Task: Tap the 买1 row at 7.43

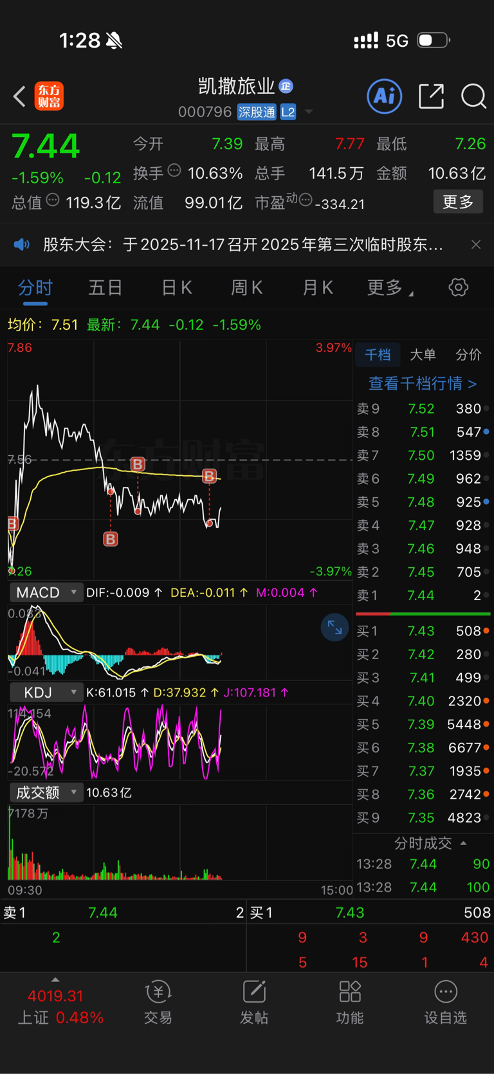Action: coord(423,631)
